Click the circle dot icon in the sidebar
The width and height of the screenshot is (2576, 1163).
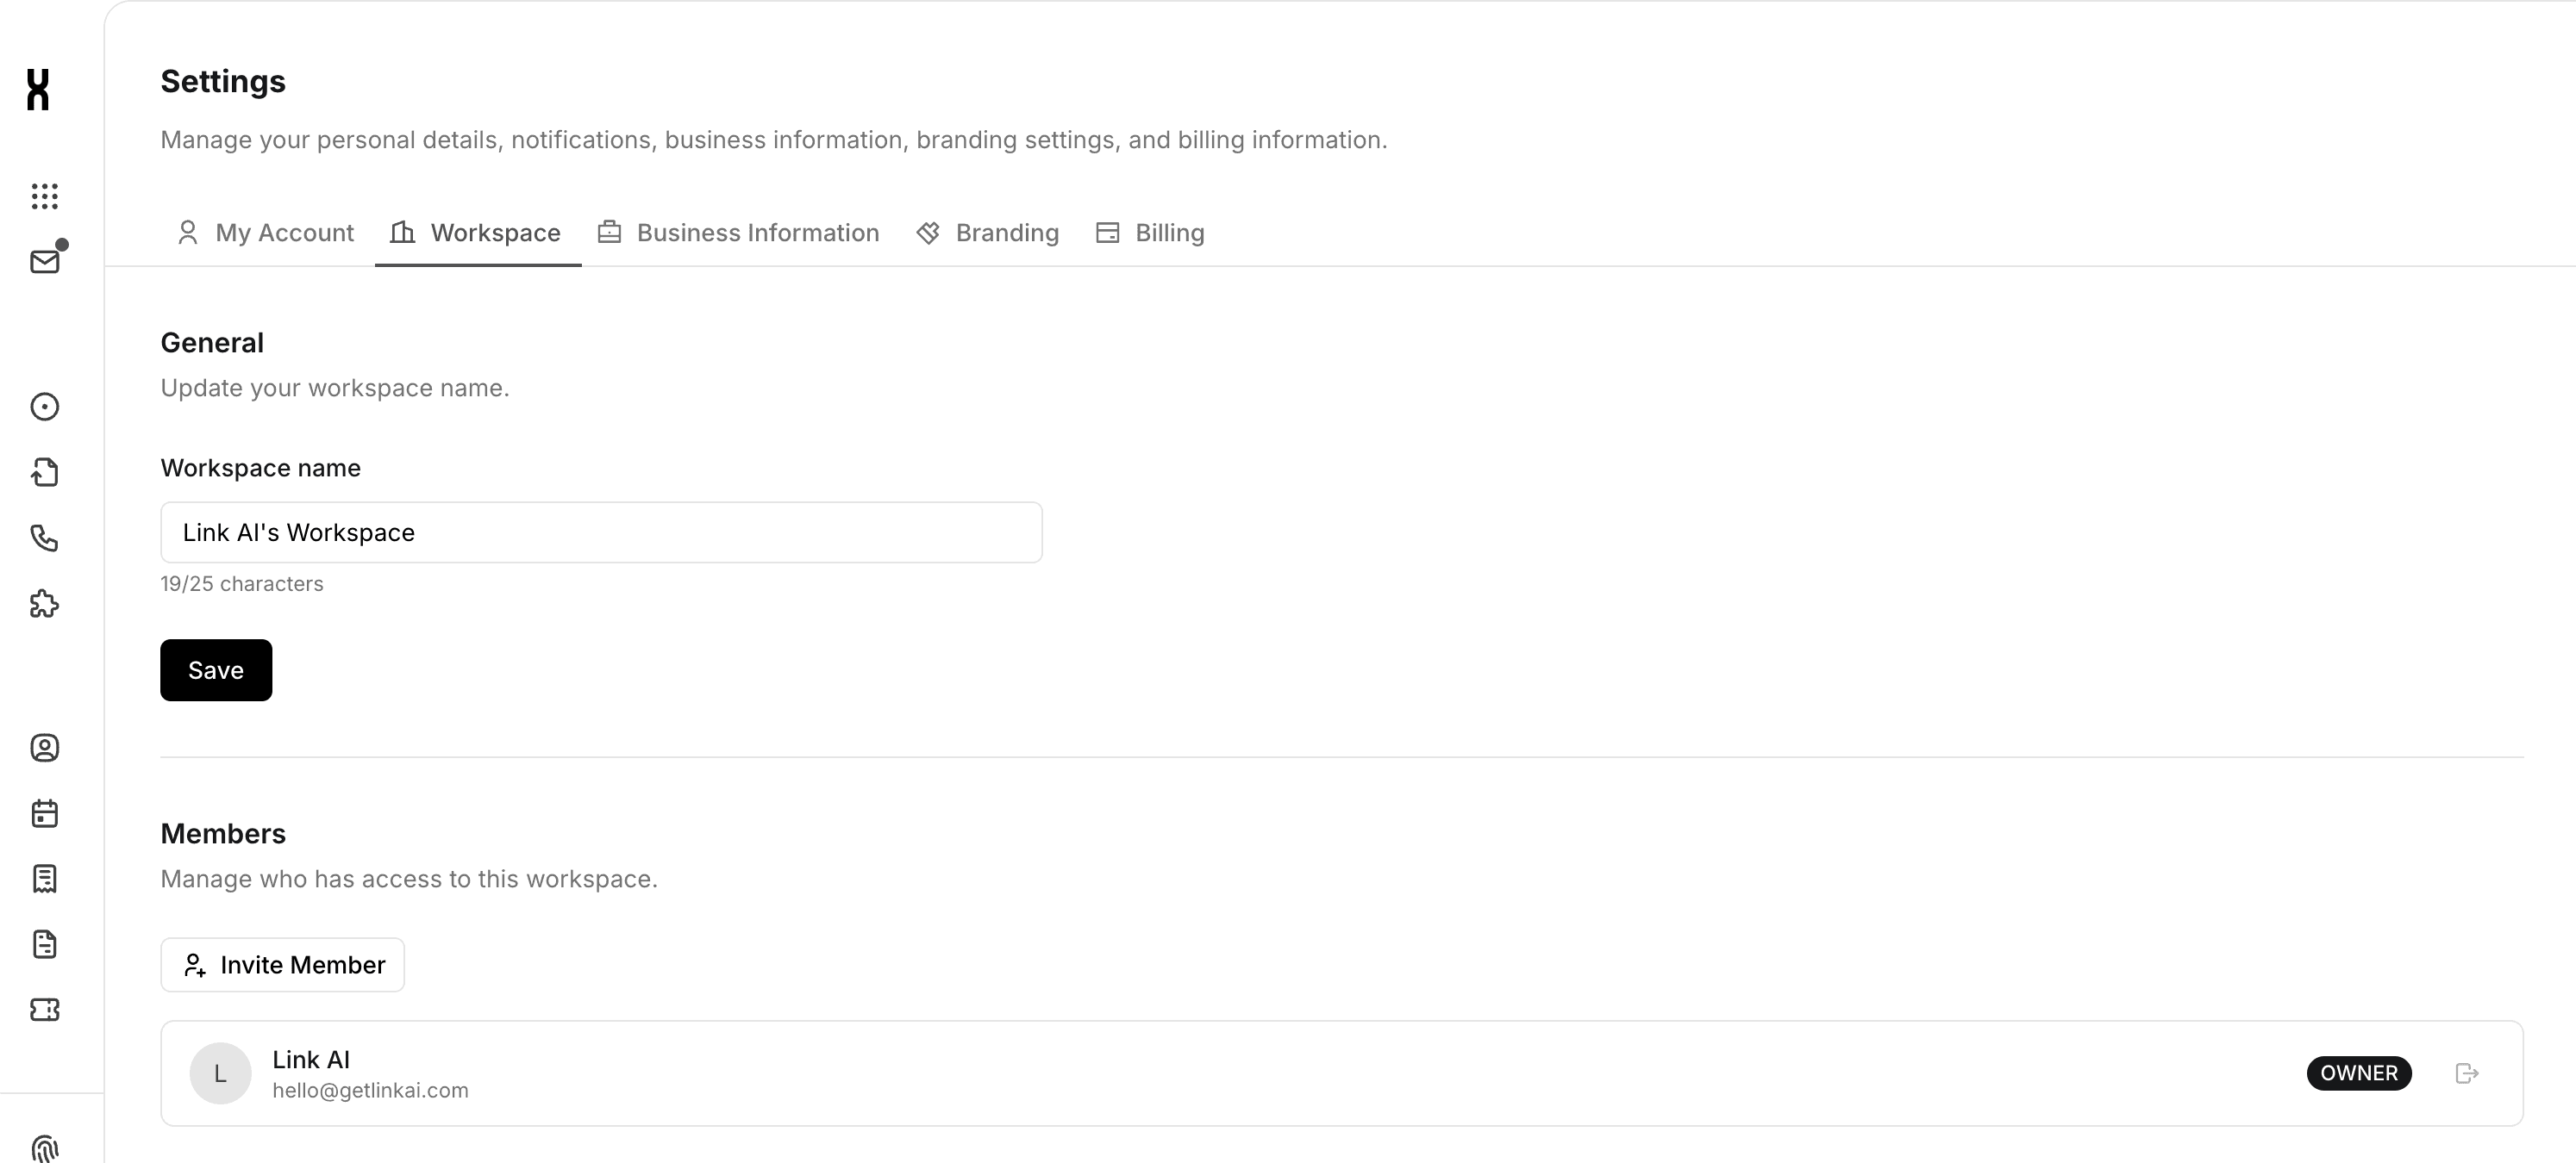(x=45, y=407)
